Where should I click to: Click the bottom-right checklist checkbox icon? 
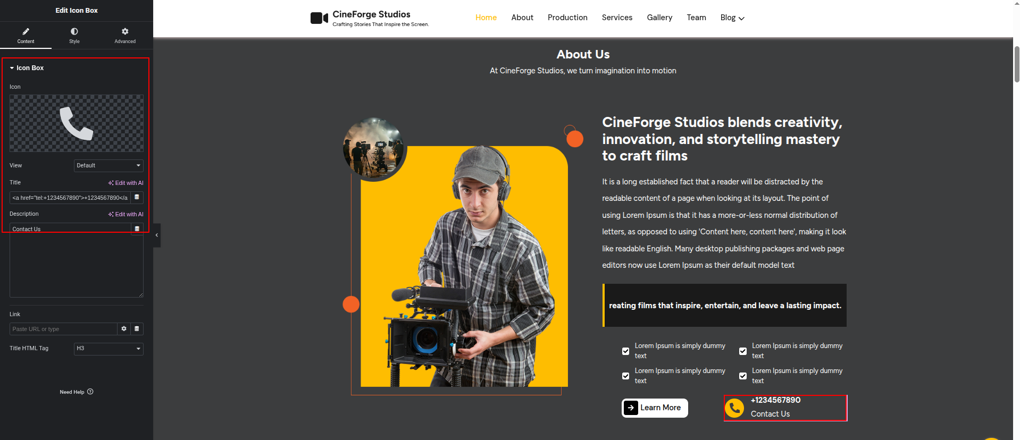click(743, 376)
